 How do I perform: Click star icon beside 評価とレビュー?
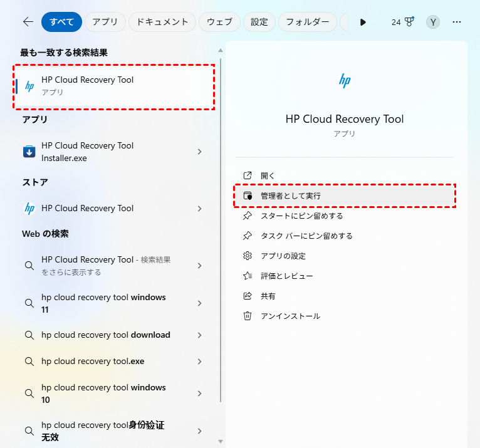click(x=248, y=276)
